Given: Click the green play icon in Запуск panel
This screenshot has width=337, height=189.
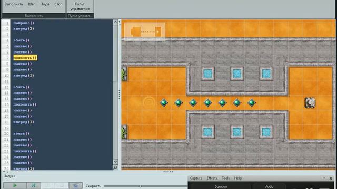Looking at the screenshot, I should (15, 185).
